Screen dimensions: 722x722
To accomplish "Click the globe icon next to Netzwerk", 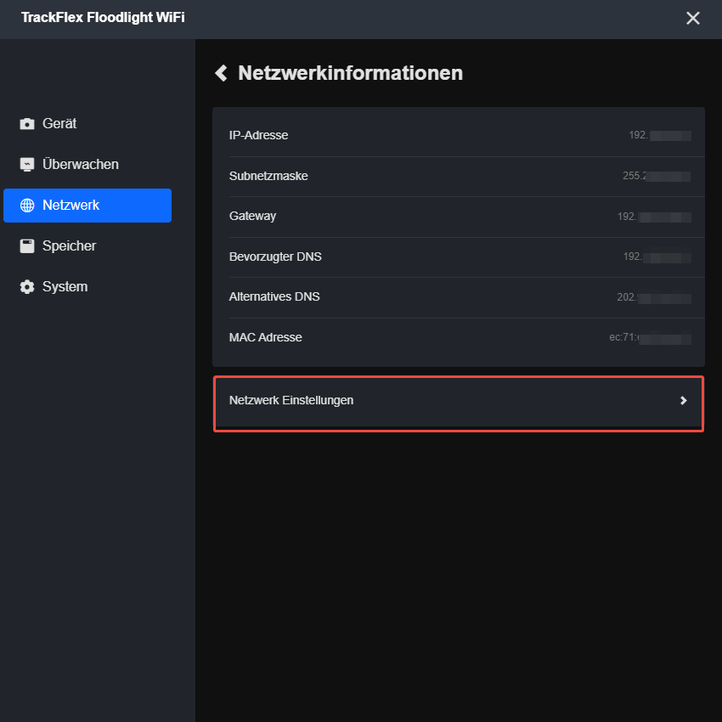I will [27, 206].
